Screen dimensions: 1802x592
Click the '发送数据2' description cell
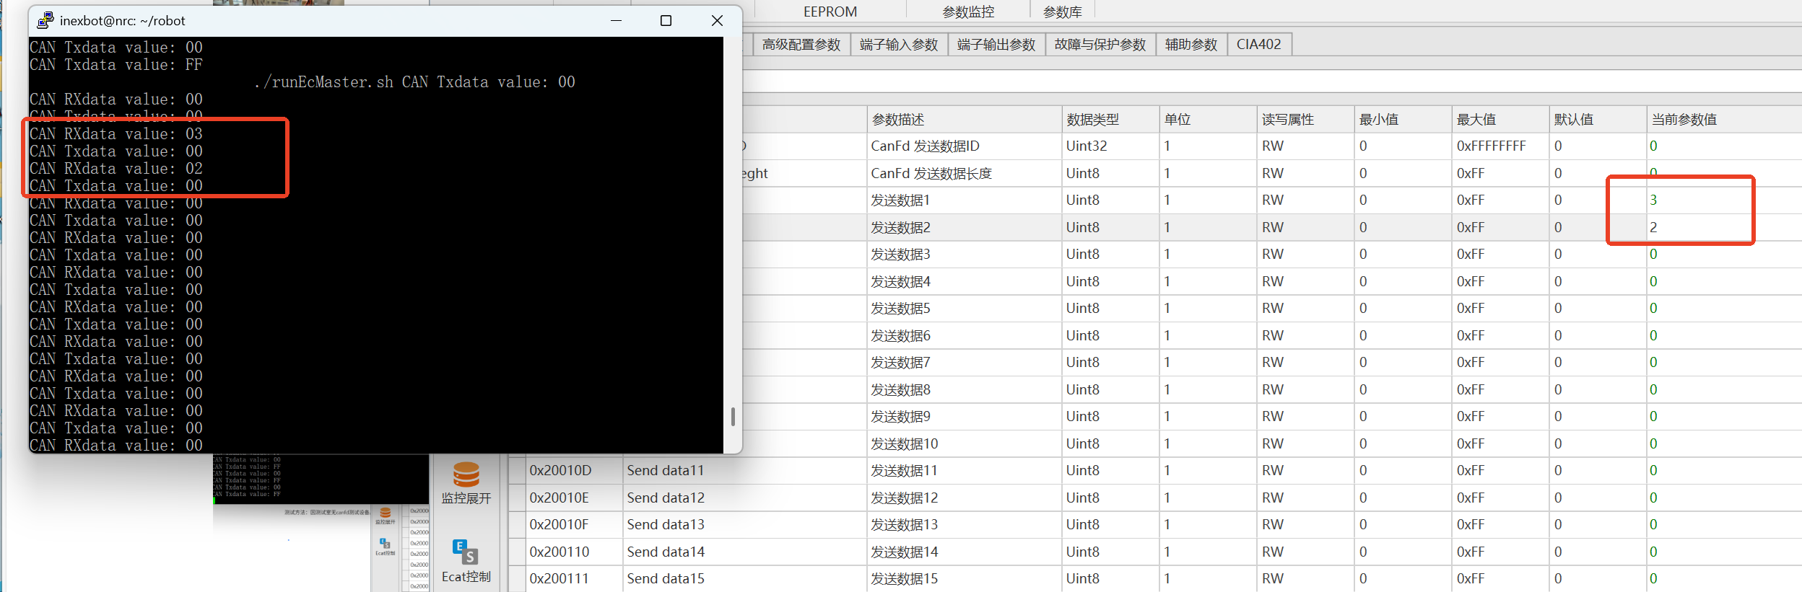[x=965, y=227]
